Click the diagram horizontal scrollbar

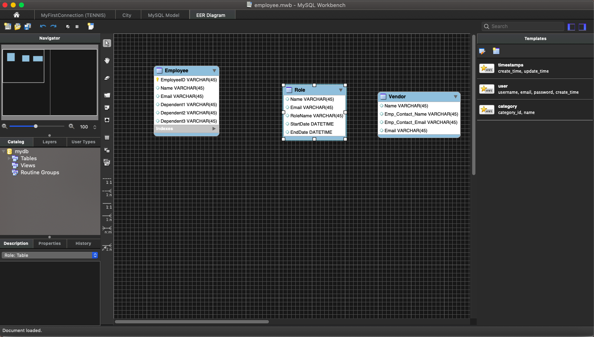tap(192, 322)
